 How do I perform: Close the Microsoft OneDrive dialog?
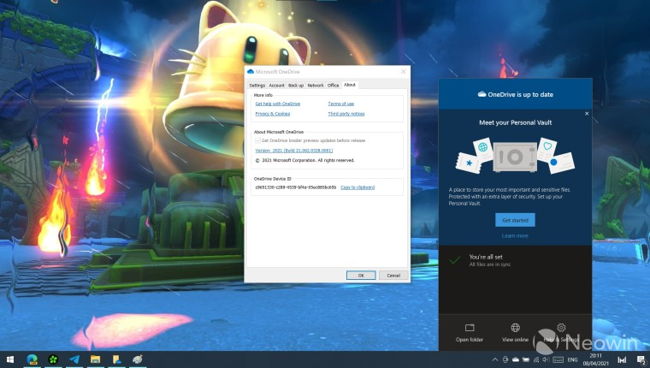(x=403, y=72)
